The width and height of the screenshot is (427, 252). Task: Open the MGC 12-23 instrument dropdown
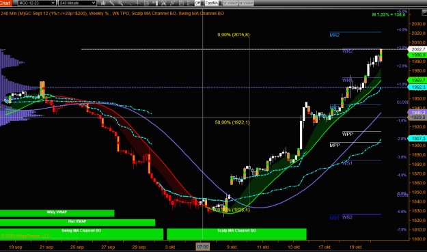[37, 3]
